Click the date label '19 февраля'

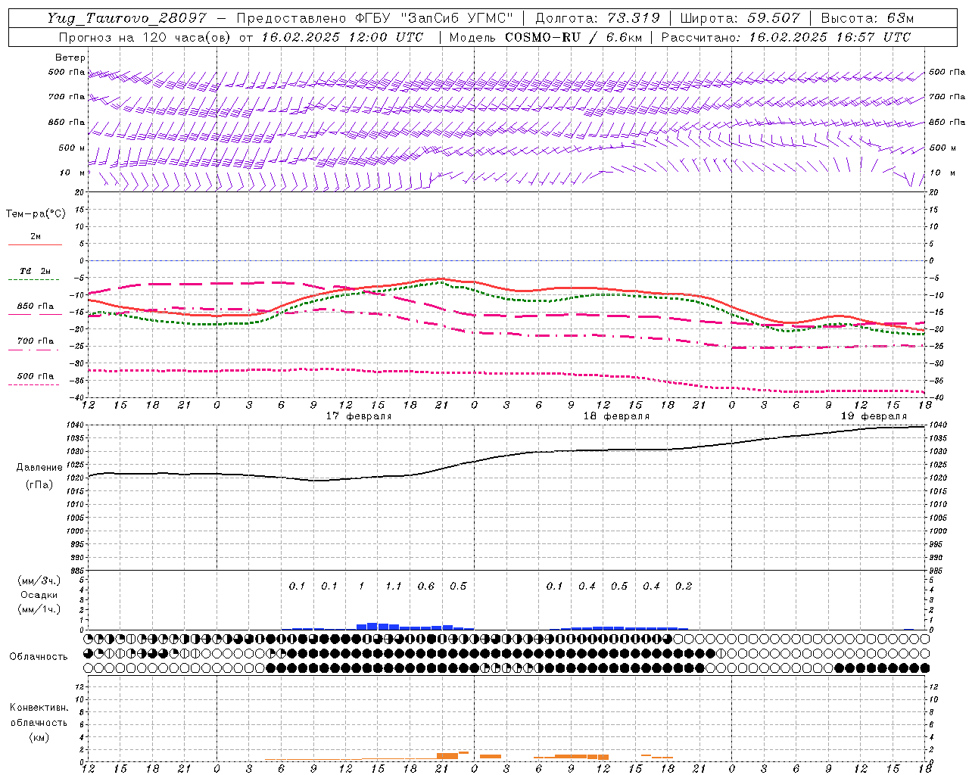(874, 416)
